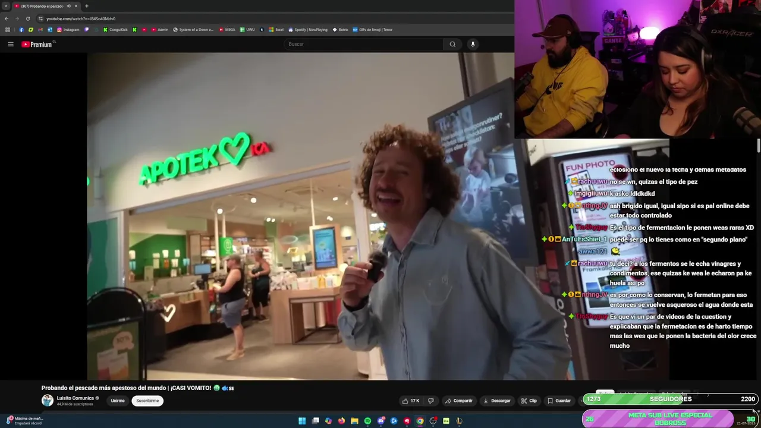
Task: Open the Facebook bookmark icon
Action: pos(21,30)
